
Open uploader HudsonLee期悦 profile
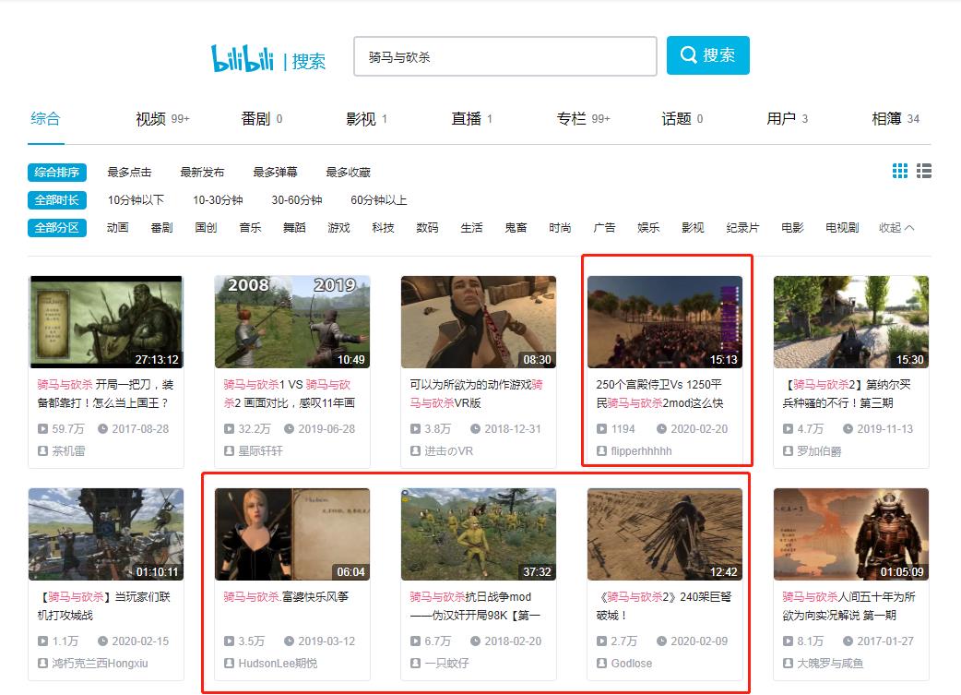click(x=278, y=663)
